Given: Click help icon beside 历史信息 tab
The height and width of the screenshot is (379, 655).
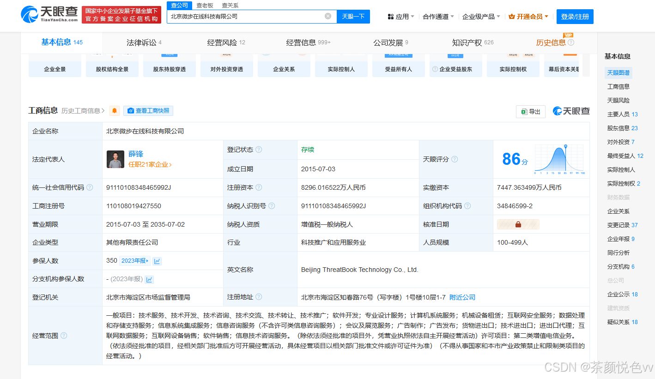Looking at the screenshot, I should (x=571, y=42).
